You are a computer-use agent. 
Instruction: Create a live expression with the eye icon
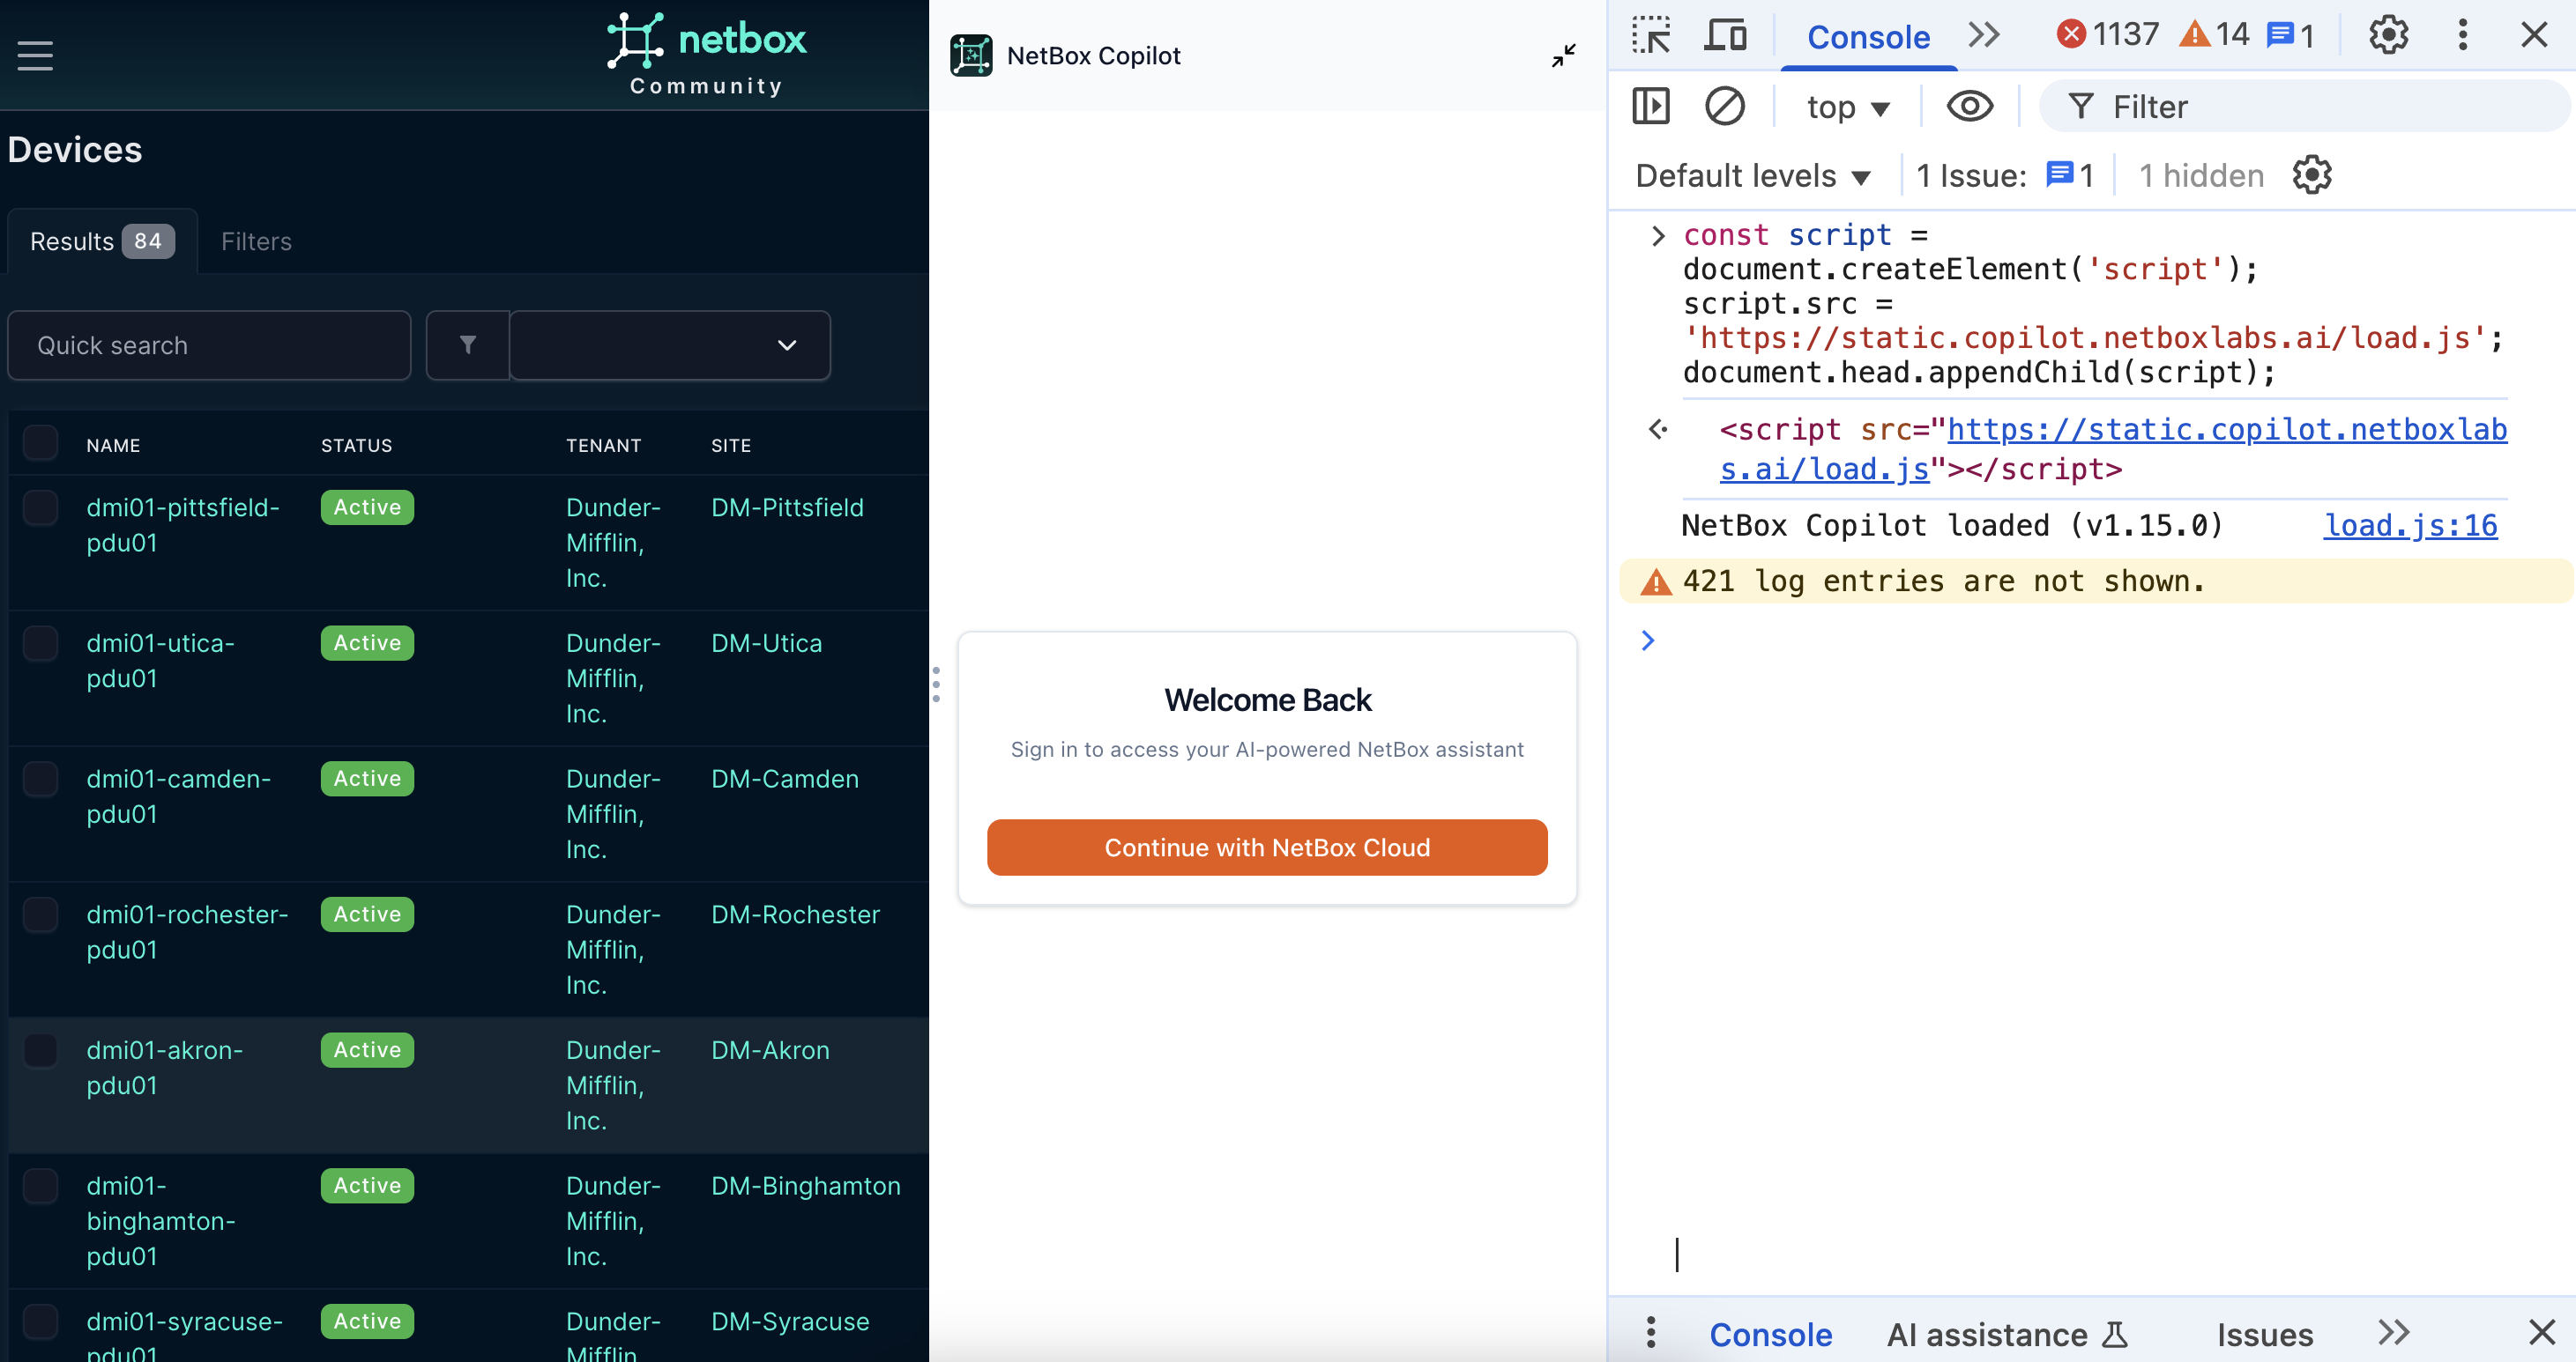pyautogui.click(x=1969, y=106)
